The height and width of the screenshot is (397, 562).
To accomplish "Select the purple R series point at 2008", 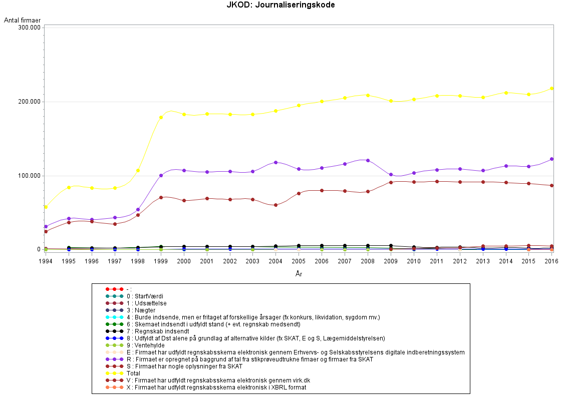I will tap(368, 161).
